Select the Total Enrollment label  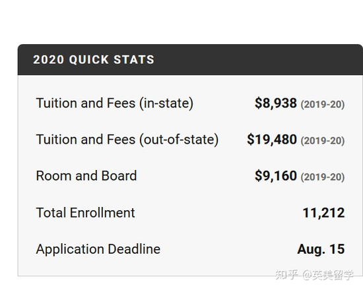point(85,212)
